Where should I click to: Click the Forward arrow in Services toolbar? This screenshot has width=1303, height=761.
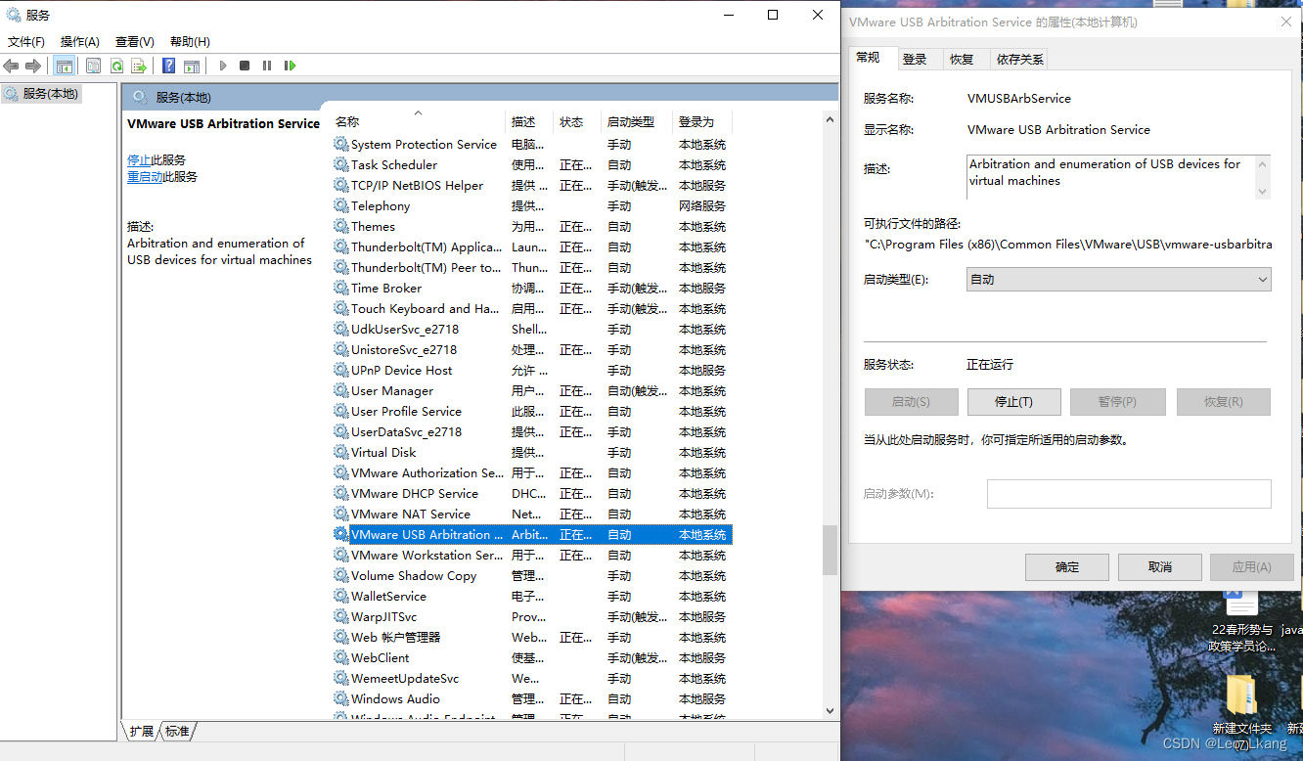(x=33, y=66)
